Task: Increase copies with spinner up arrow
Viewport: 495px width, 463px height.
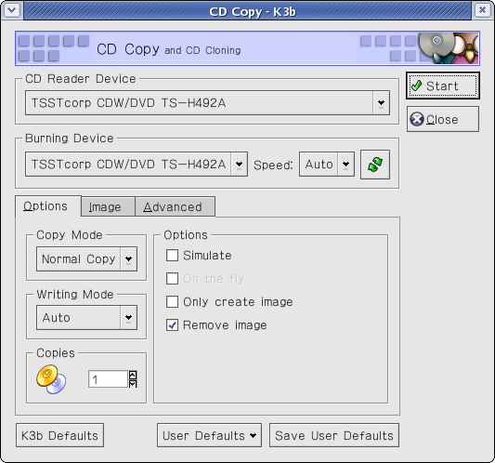Action: pos(133,375)
